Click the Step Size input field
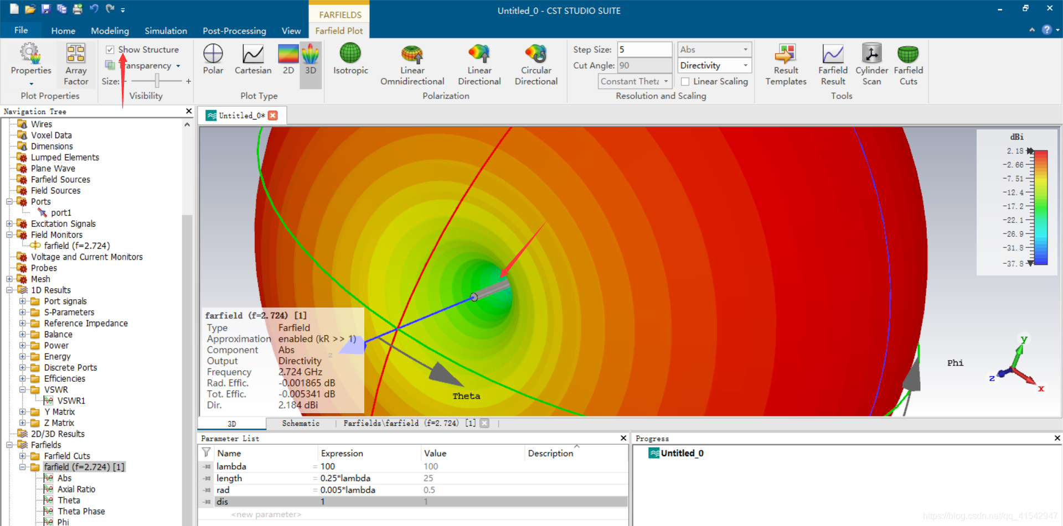The width and height of the screenshot is (1063, 526). (x=644, y=49)
